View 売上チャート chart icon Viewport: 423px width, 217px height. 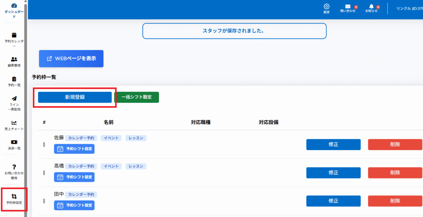[x=14, y=123]
